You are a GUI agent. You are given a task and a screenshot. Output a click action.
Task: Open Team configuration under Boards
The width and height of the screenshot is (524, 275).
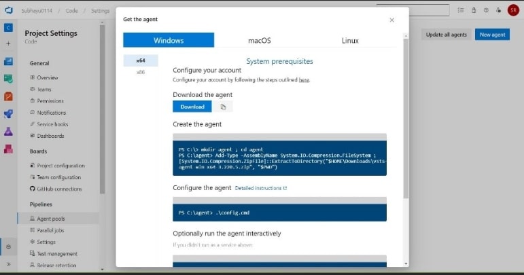tap(58, 177)
